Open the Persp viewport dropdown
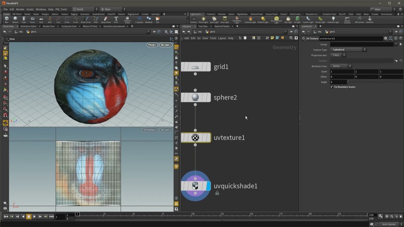 [x=152, y=45]
